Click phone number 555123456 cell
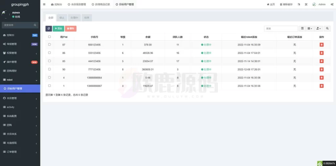 tap(94, 53)
